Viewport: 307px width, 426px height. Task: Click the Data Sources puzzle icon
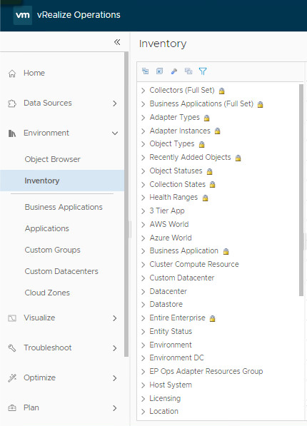[x=12, y=103]
